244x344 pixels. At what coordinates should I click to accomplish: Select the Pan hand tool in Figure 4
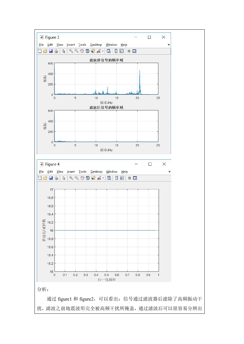pos(82,178)
